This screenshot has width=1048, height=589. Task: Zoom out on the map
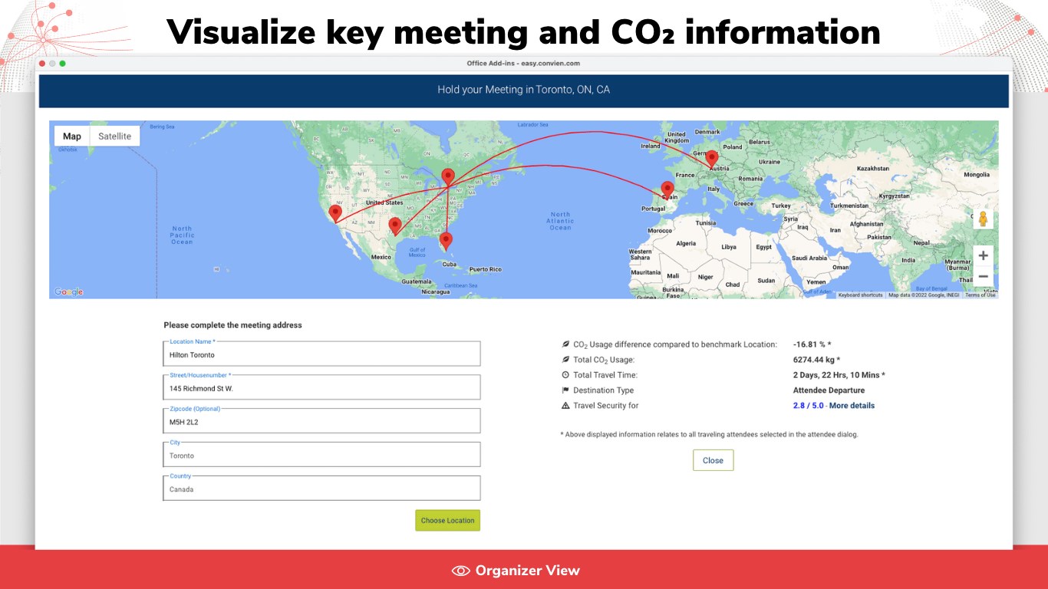click(x=983, y=276)
